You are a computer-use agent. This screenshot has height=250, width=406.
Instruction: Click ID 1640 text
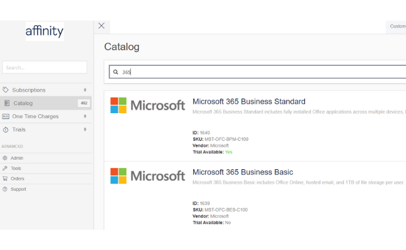(x=201, y=133)
